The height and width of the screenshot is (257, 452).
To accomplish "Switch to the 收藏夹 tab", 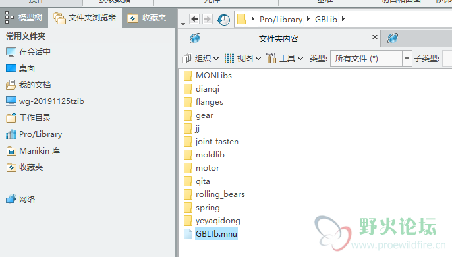I will click(x=148, y=18).
